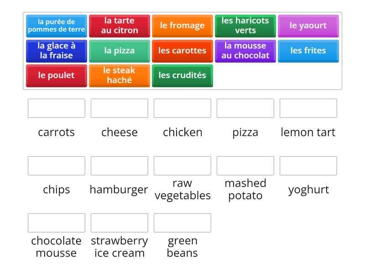
Task: Select the 'le fromage' tile
Action: click(182, 26)
